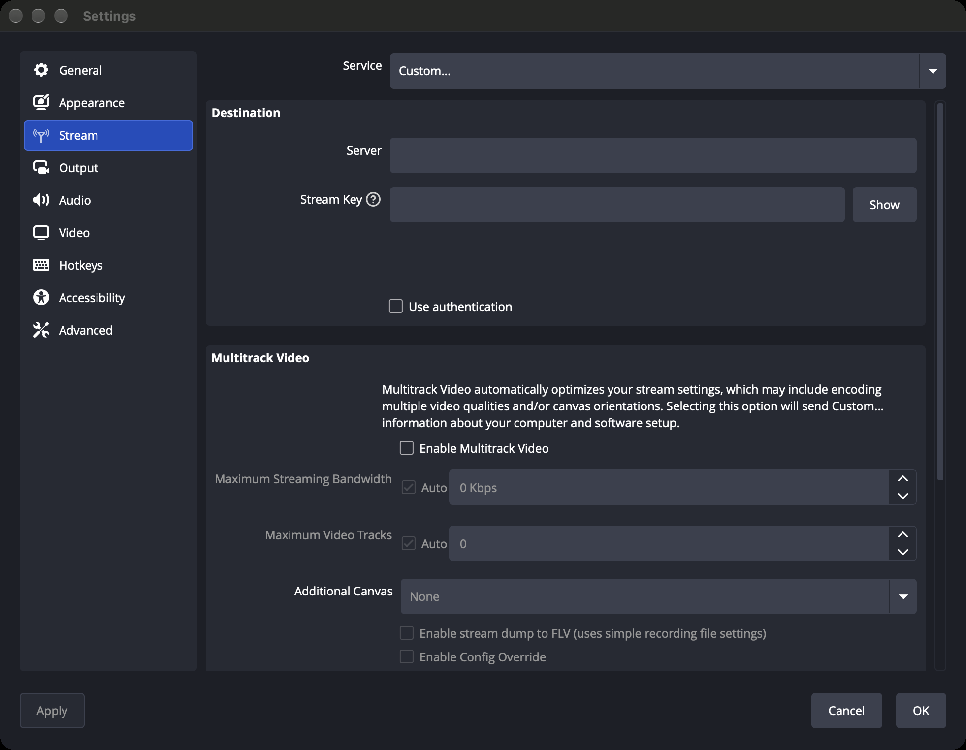Open the Video settings page
The width and height of the screenshot is (966, 750).
[108, 233]
